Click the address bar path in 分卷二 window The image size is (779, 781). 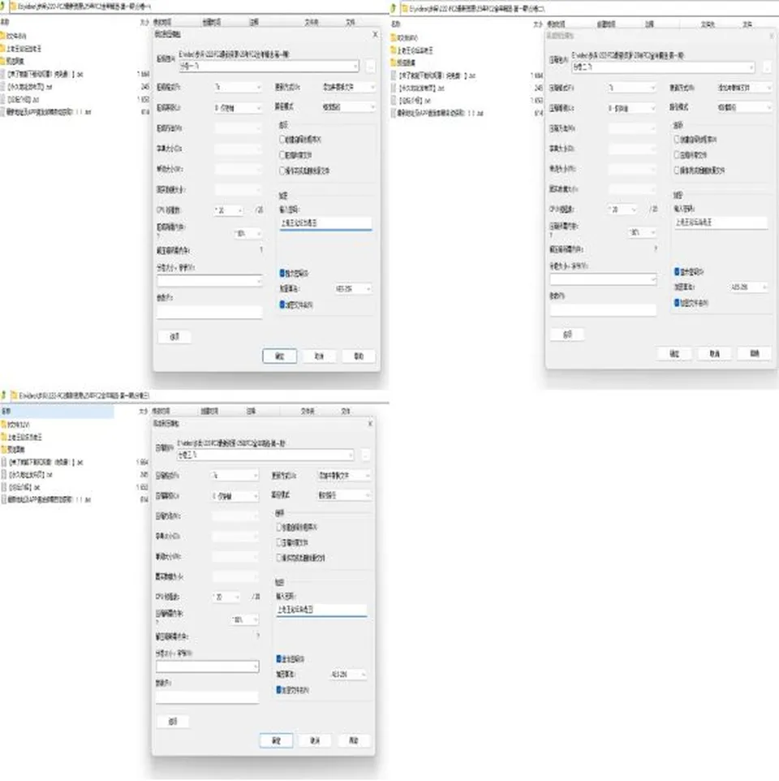click(477, 8)
